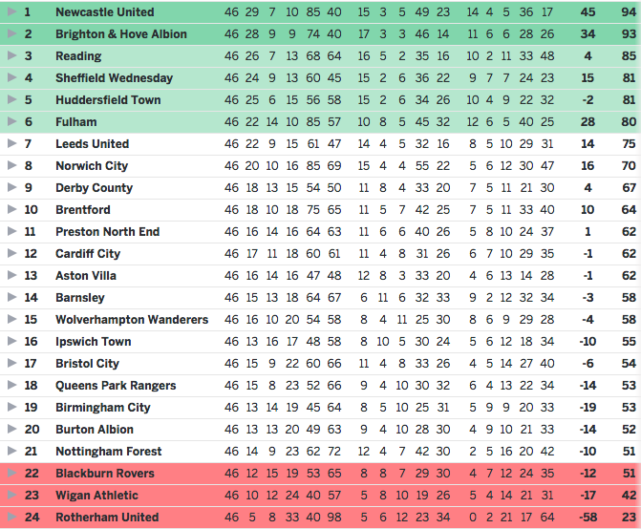Click the Preston North End team name

(x=108, y=232)
